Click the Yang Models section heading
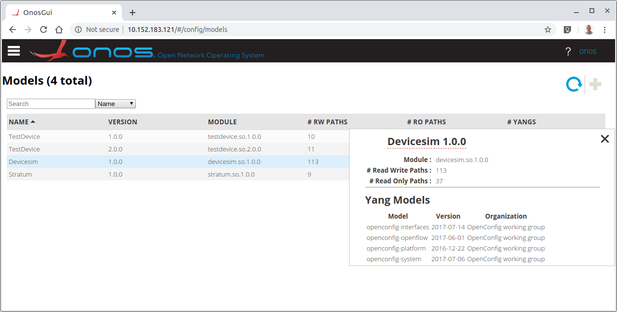 coord(397,200)
